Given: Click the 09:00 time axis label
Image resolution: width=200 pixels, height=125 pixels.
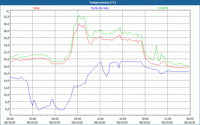Looking at the screenshot, I should click(x=77, y=119).
